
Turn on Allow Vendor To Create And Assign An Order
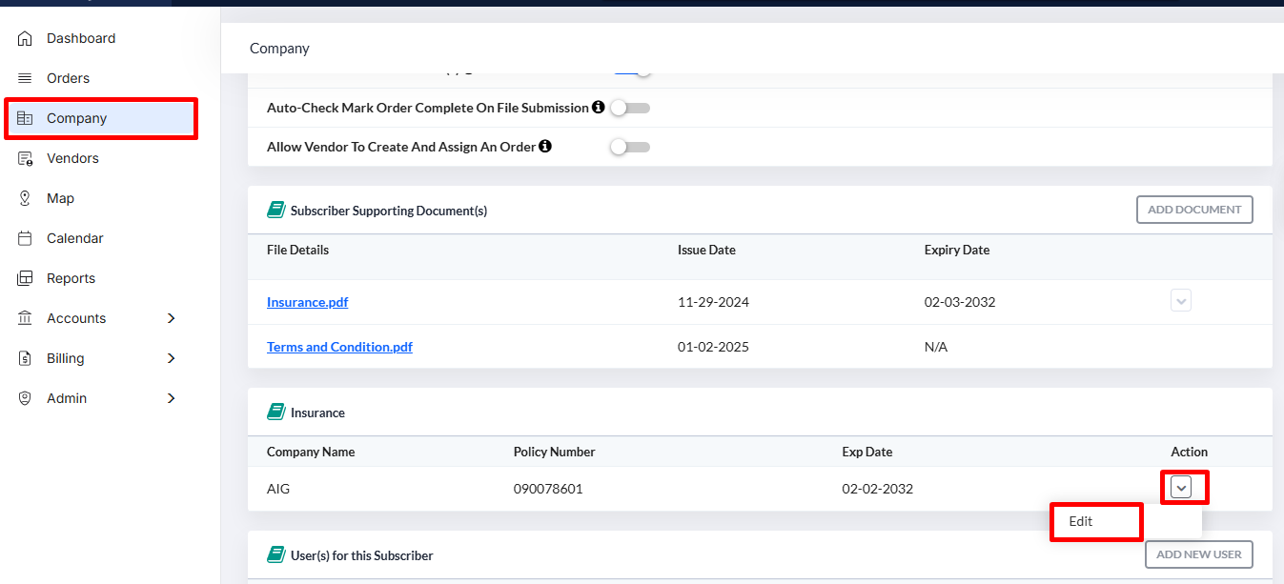630,147
